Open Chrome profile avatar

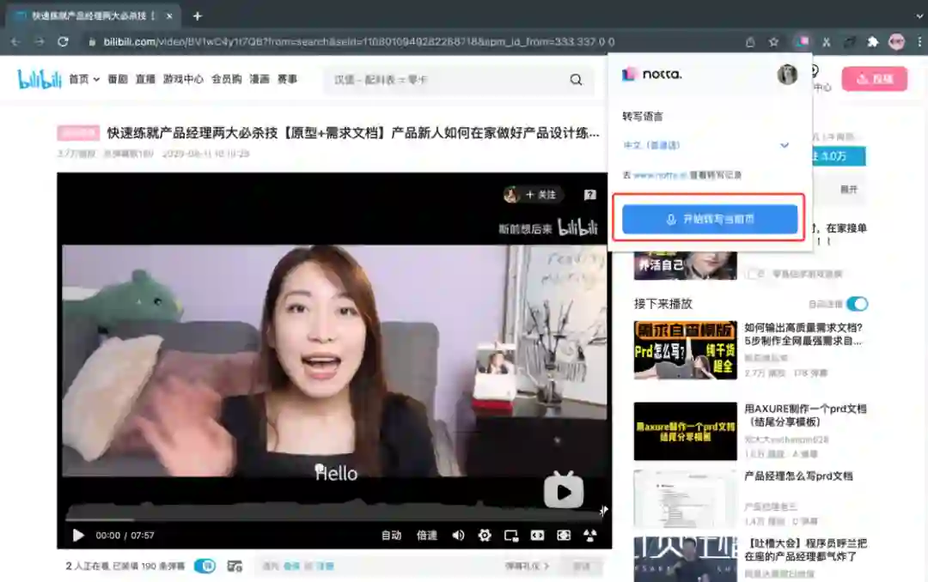[896, 41]
